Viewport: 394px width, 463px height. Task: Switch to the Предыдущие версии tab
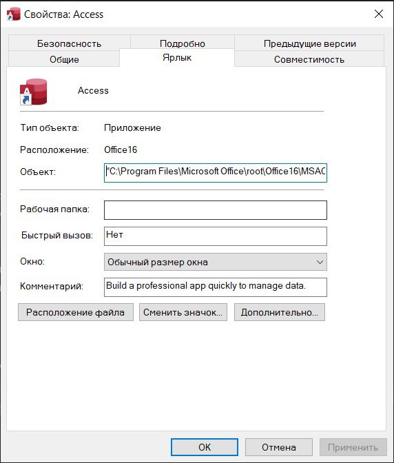click(x=309, y=43)
